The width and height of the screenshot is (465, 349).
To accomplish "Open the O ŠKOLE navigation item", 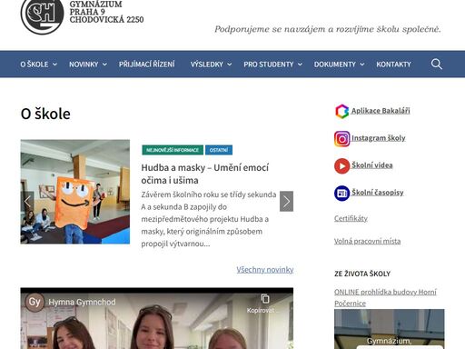I will pyautogui.click(x=35, y=65).
